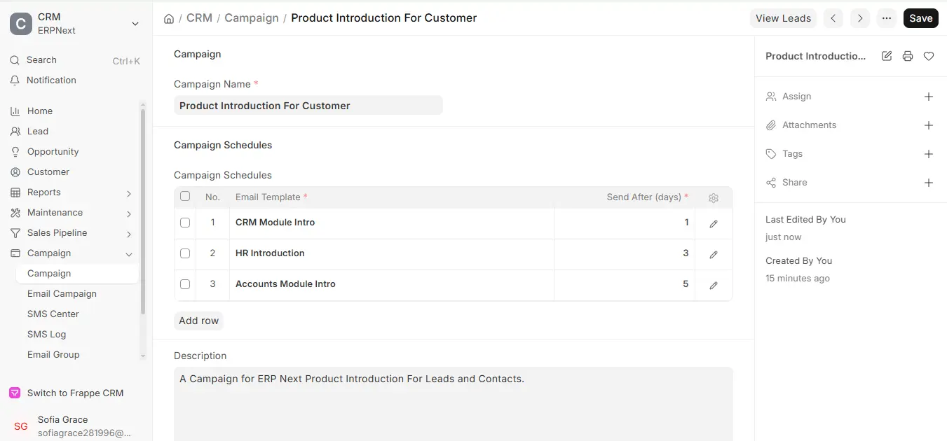Image resolution: width=947 pixels, height=441 pixels.
Task: Add a tag with plus icon
Action: [x=929, y=154]
